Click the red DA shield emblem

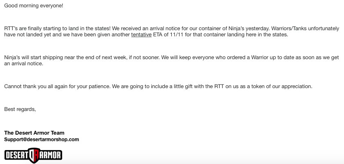pos(34,155)
